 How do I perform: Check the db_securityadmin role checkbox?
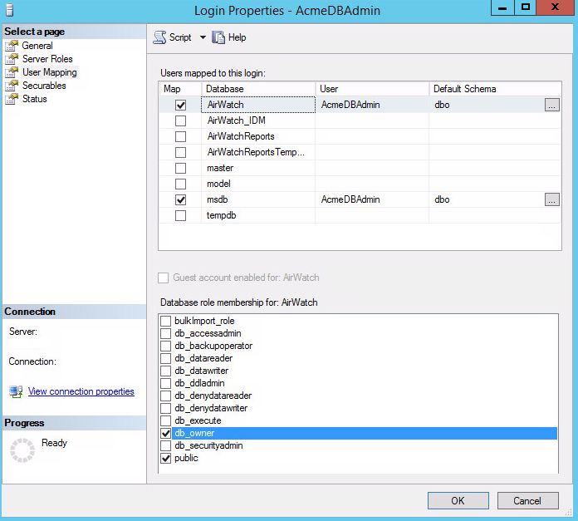click(166, 445)
